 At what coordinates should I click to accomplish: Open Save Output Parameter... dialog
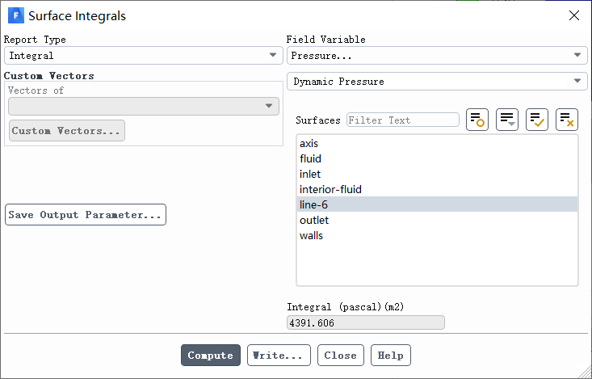tap(86, 215)
